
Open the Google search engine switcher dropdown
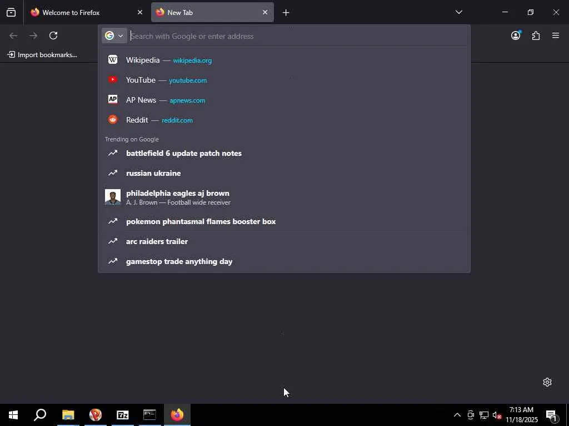point(114,35)
